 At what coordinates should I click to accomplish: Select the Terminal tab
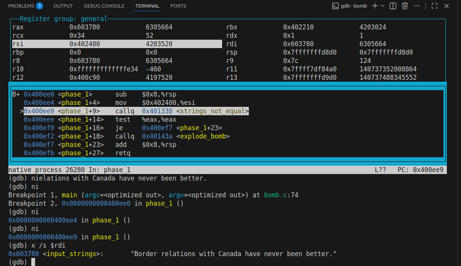pos(147,6)
